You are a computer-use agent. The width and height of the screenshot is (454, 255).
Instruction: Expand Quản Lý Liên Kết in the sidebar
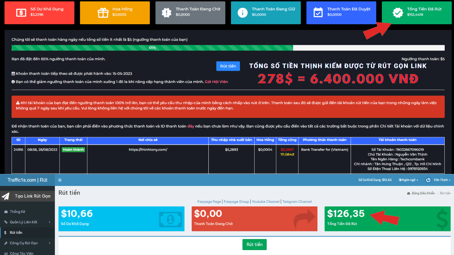point(23,222)
